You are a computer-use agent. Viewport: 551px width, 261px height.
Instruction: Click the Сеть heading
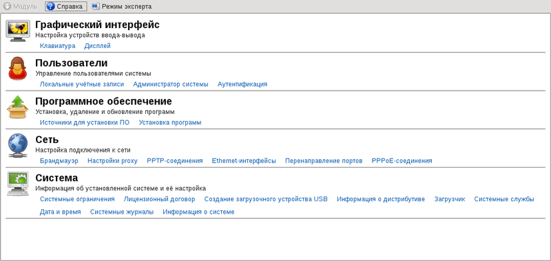[47, 140]
